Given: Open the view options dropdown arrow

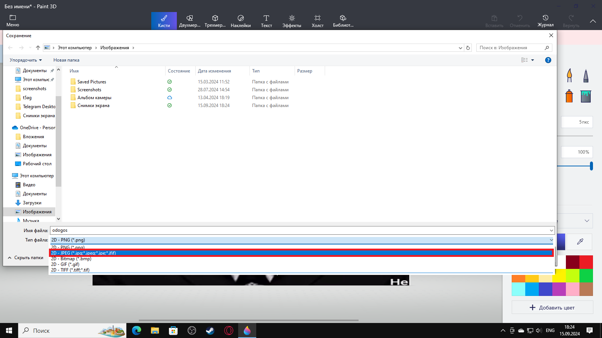Looking at the screenshot, I should (x=532, y=60).
